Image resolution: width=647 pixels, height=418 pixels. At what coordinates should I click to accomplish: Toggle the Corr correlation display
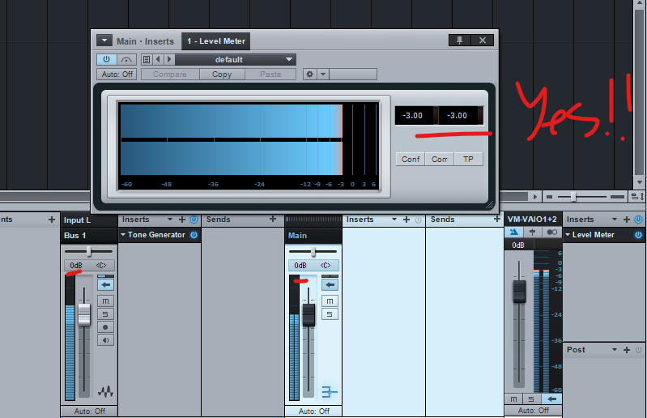[x=440, y=160]
